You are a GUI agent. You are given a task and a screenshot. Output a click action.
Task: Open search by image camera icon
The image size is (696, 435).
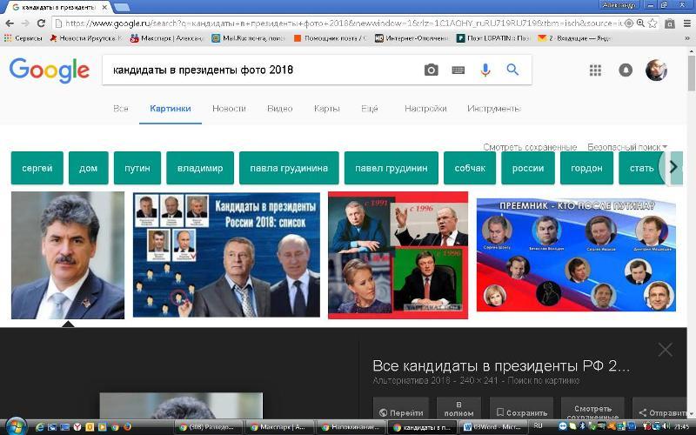[x=431, y=70]
